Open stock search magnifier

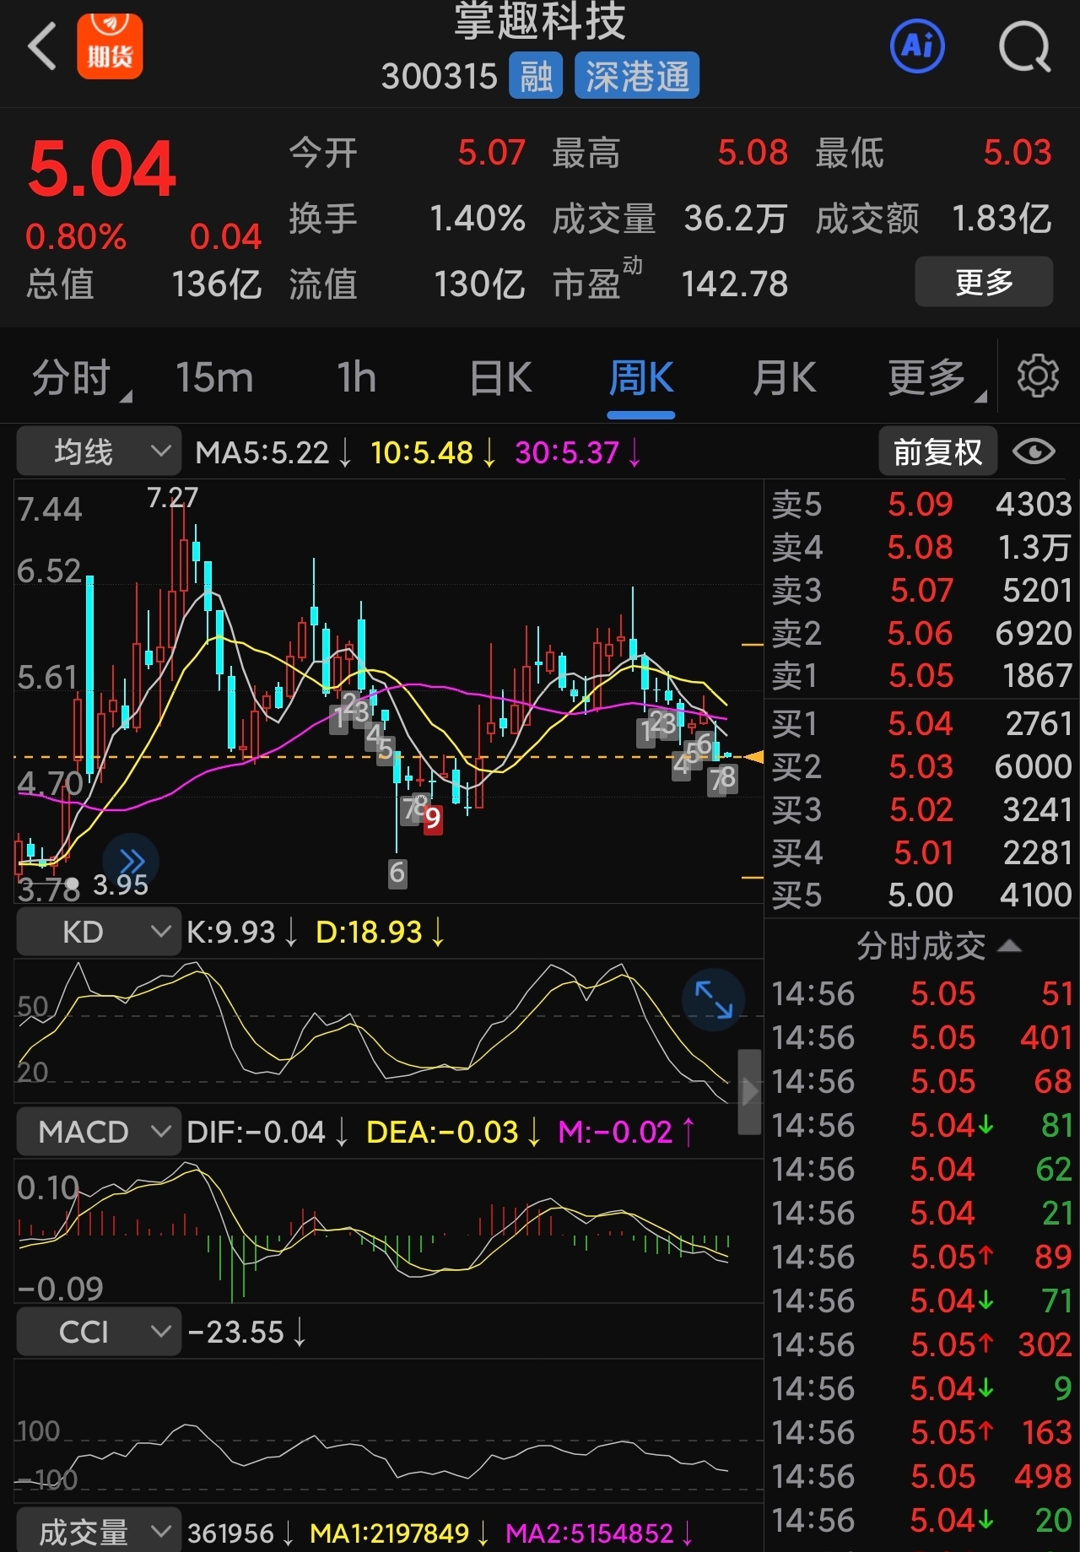point(1024,47)
